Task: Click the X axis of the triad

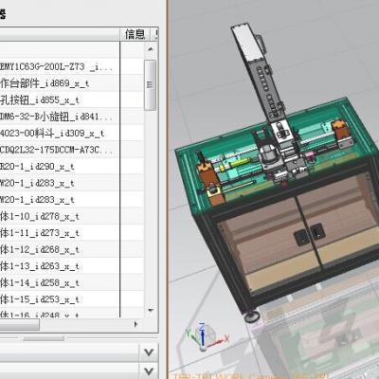Action: click(x=219, y=341)
